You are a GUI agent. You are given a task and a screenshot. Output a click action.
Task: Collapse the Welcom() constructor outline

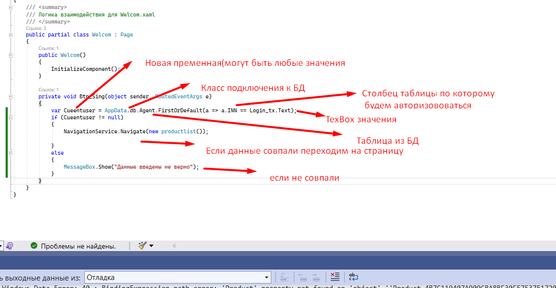coord(10,55)
